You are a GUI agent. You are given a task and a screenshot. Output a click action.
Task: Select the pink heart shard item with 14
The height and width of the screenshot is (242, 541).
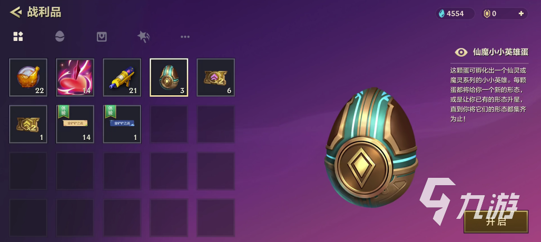coord(75,77)
